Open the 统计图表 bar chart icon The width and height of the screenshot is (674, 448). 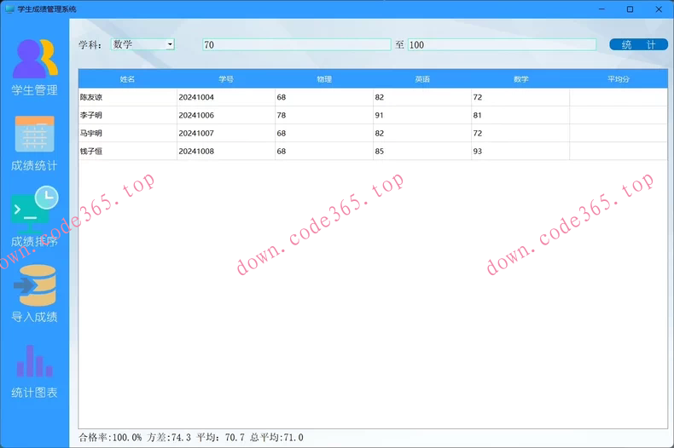click(x=34, y=361)
